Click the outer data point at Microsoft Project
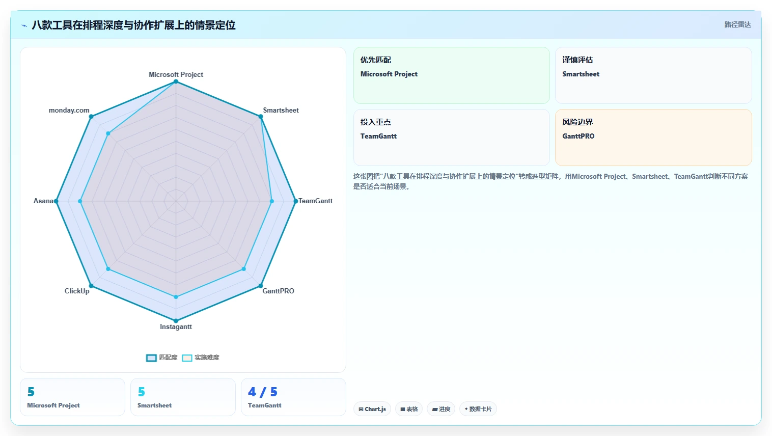 (x=176, y=81)
